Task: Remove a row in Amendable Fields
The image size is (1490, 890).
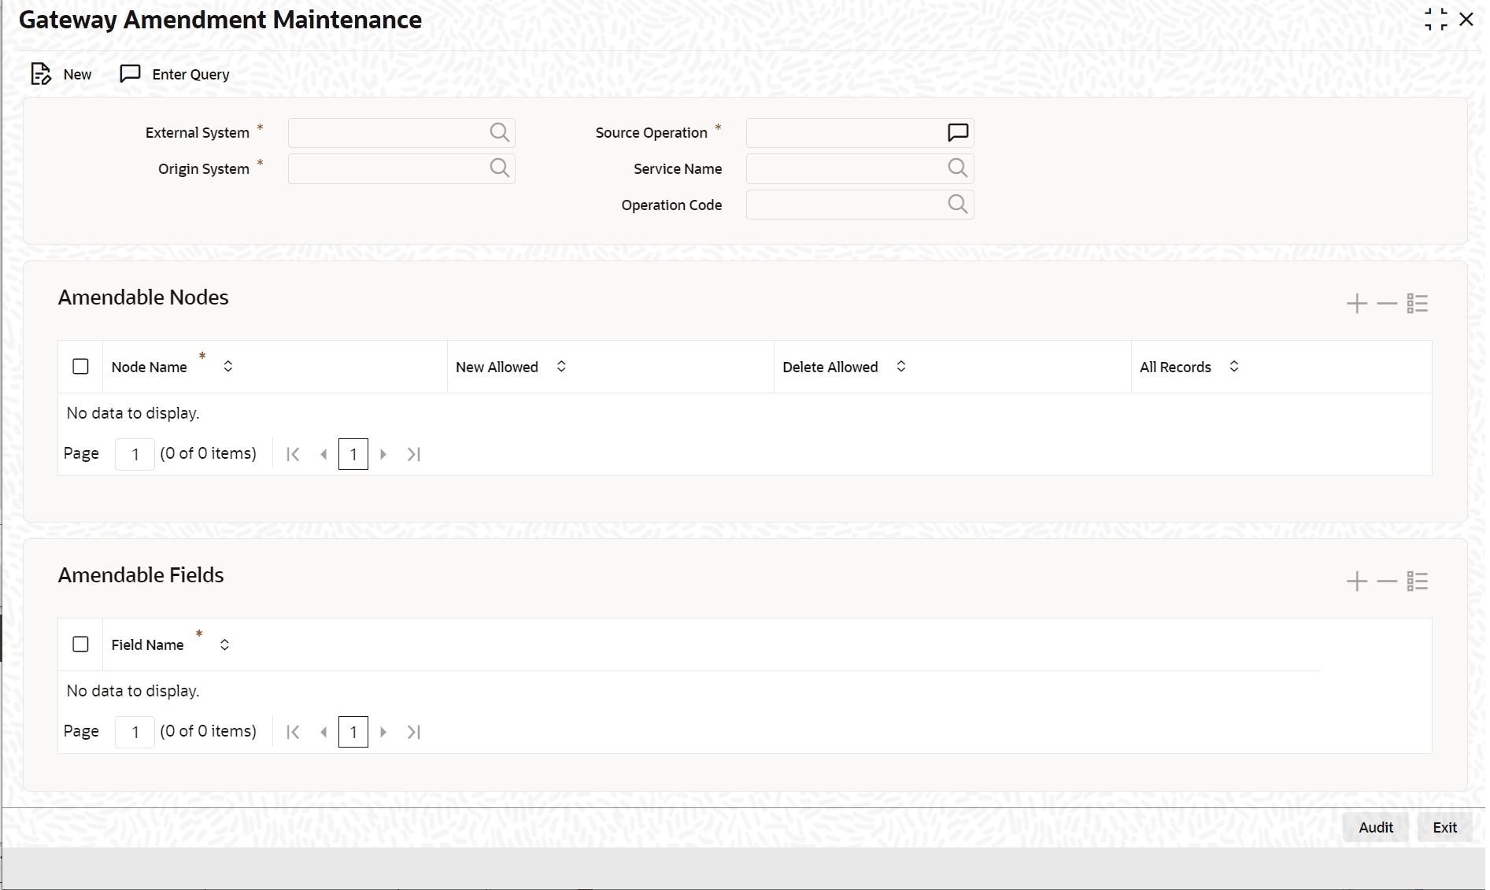Action: (1386, 581)
